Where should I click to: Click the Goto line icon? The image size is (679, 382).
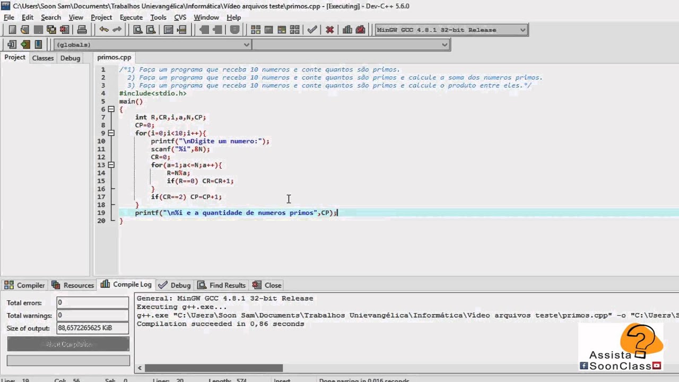click(182, 30)
